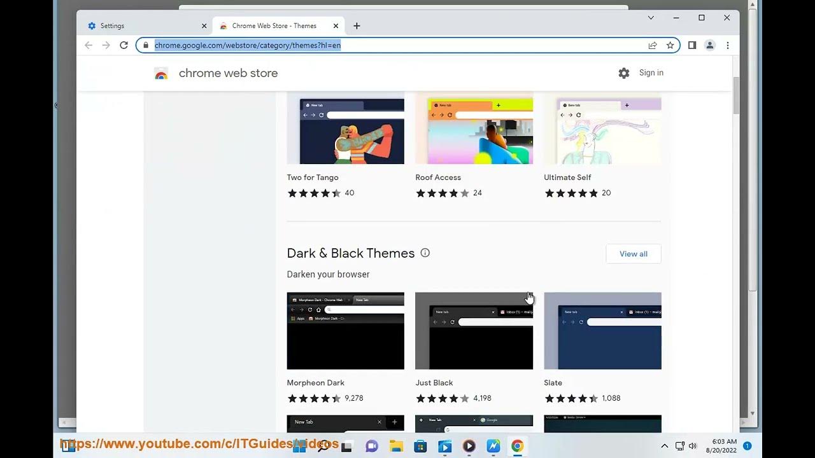Open the media player icon in taskbar

pos(469,446)
